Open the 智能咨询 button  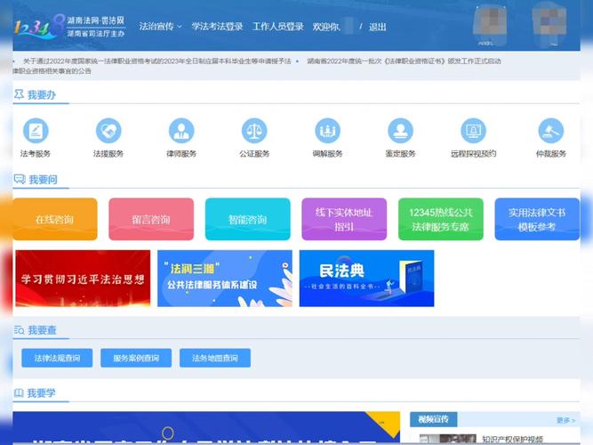point(247,219)
